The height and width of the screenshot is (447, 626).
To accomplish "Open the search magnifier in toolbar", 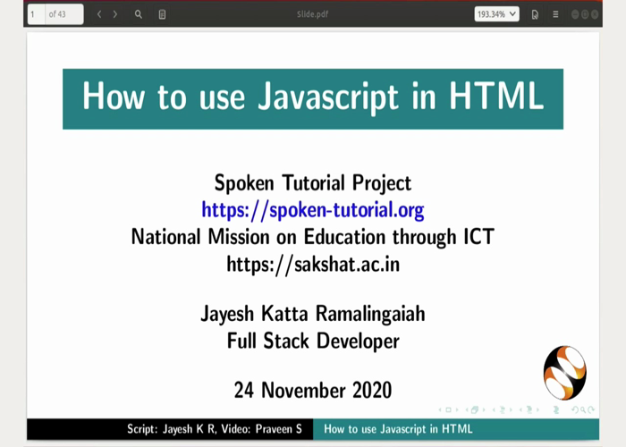I will (139, 14).
